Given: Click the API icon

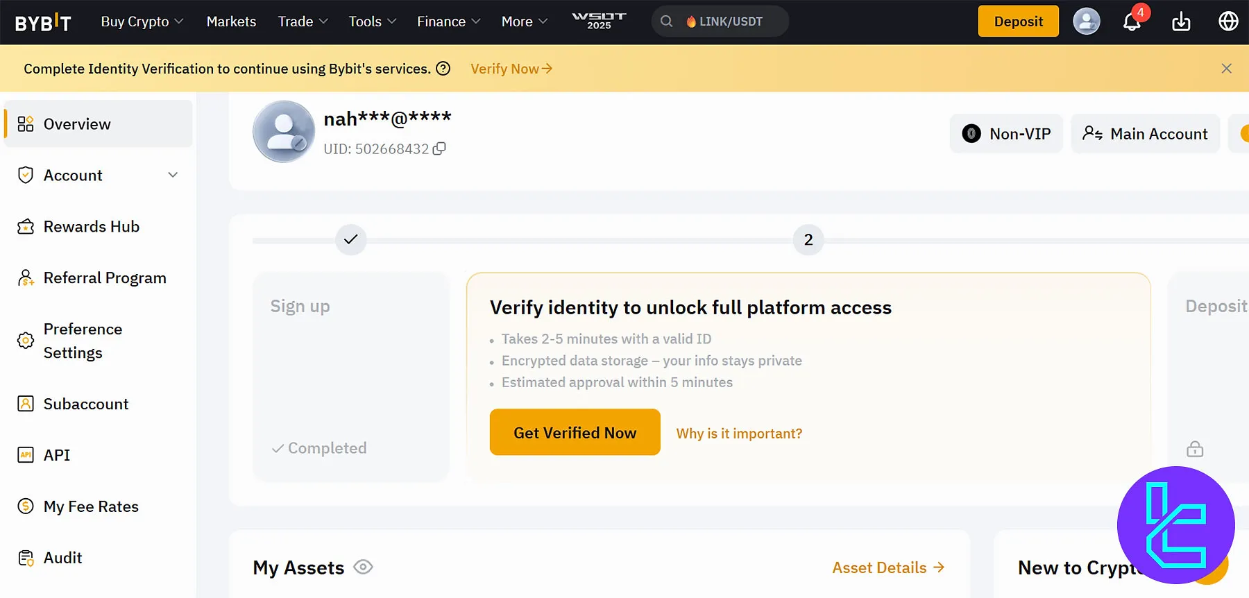Looking at the screenshot, I should pyautogui.click(x=26, y=455).
